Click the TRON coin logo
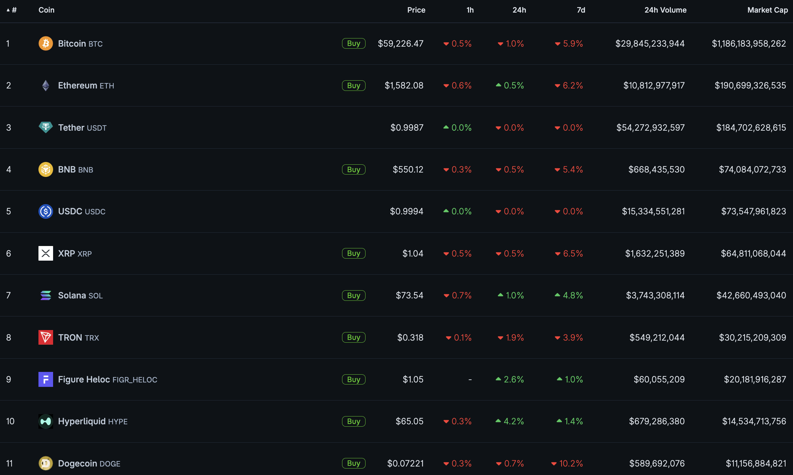 click(x=46, y=338)
